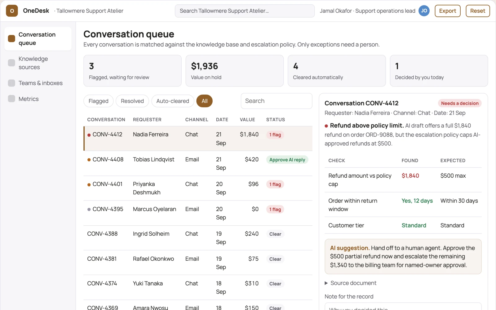Expand the Source document section
The height and width of the screenshot is (310, 496).
(350, 283)
